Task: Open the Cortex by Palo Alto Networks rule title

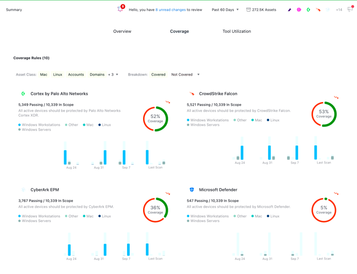Action: (x=59, y=94)
